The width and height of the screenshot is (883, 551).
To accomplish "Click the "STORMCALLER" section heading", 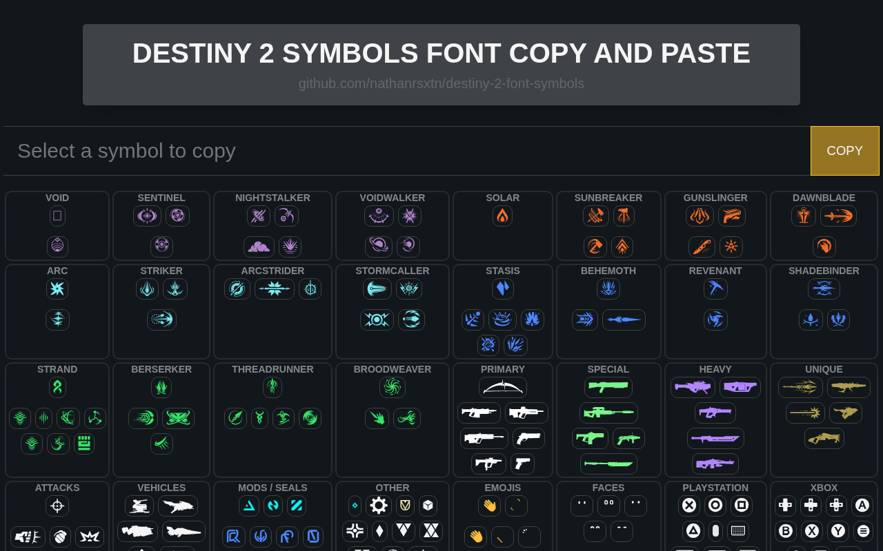I will 393,271.
